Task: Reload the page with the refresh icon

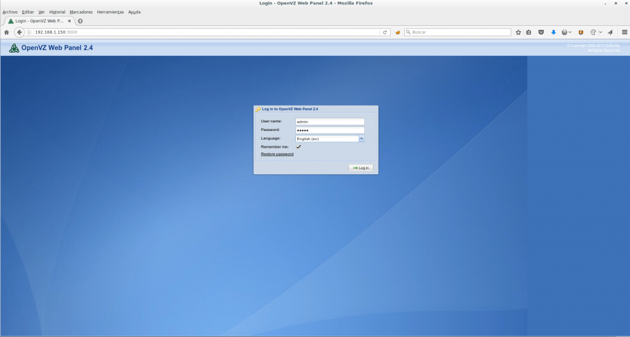Action: 385,32
